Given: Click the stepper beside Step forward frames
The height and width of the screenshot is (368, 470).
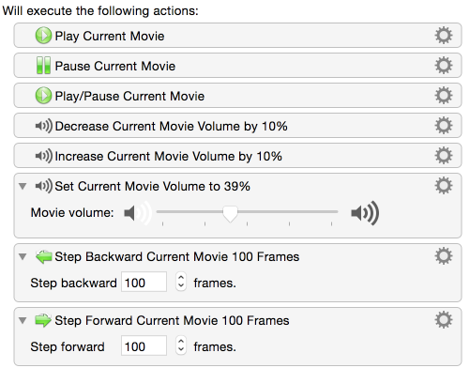Looking at the screenshot, I should click(181, 345).
